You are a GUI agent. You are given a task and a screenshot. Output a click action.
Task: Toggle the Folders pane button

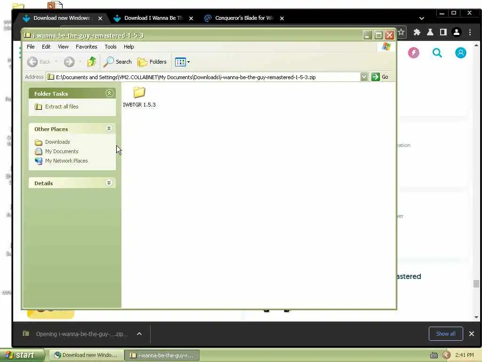coord(152,62)
